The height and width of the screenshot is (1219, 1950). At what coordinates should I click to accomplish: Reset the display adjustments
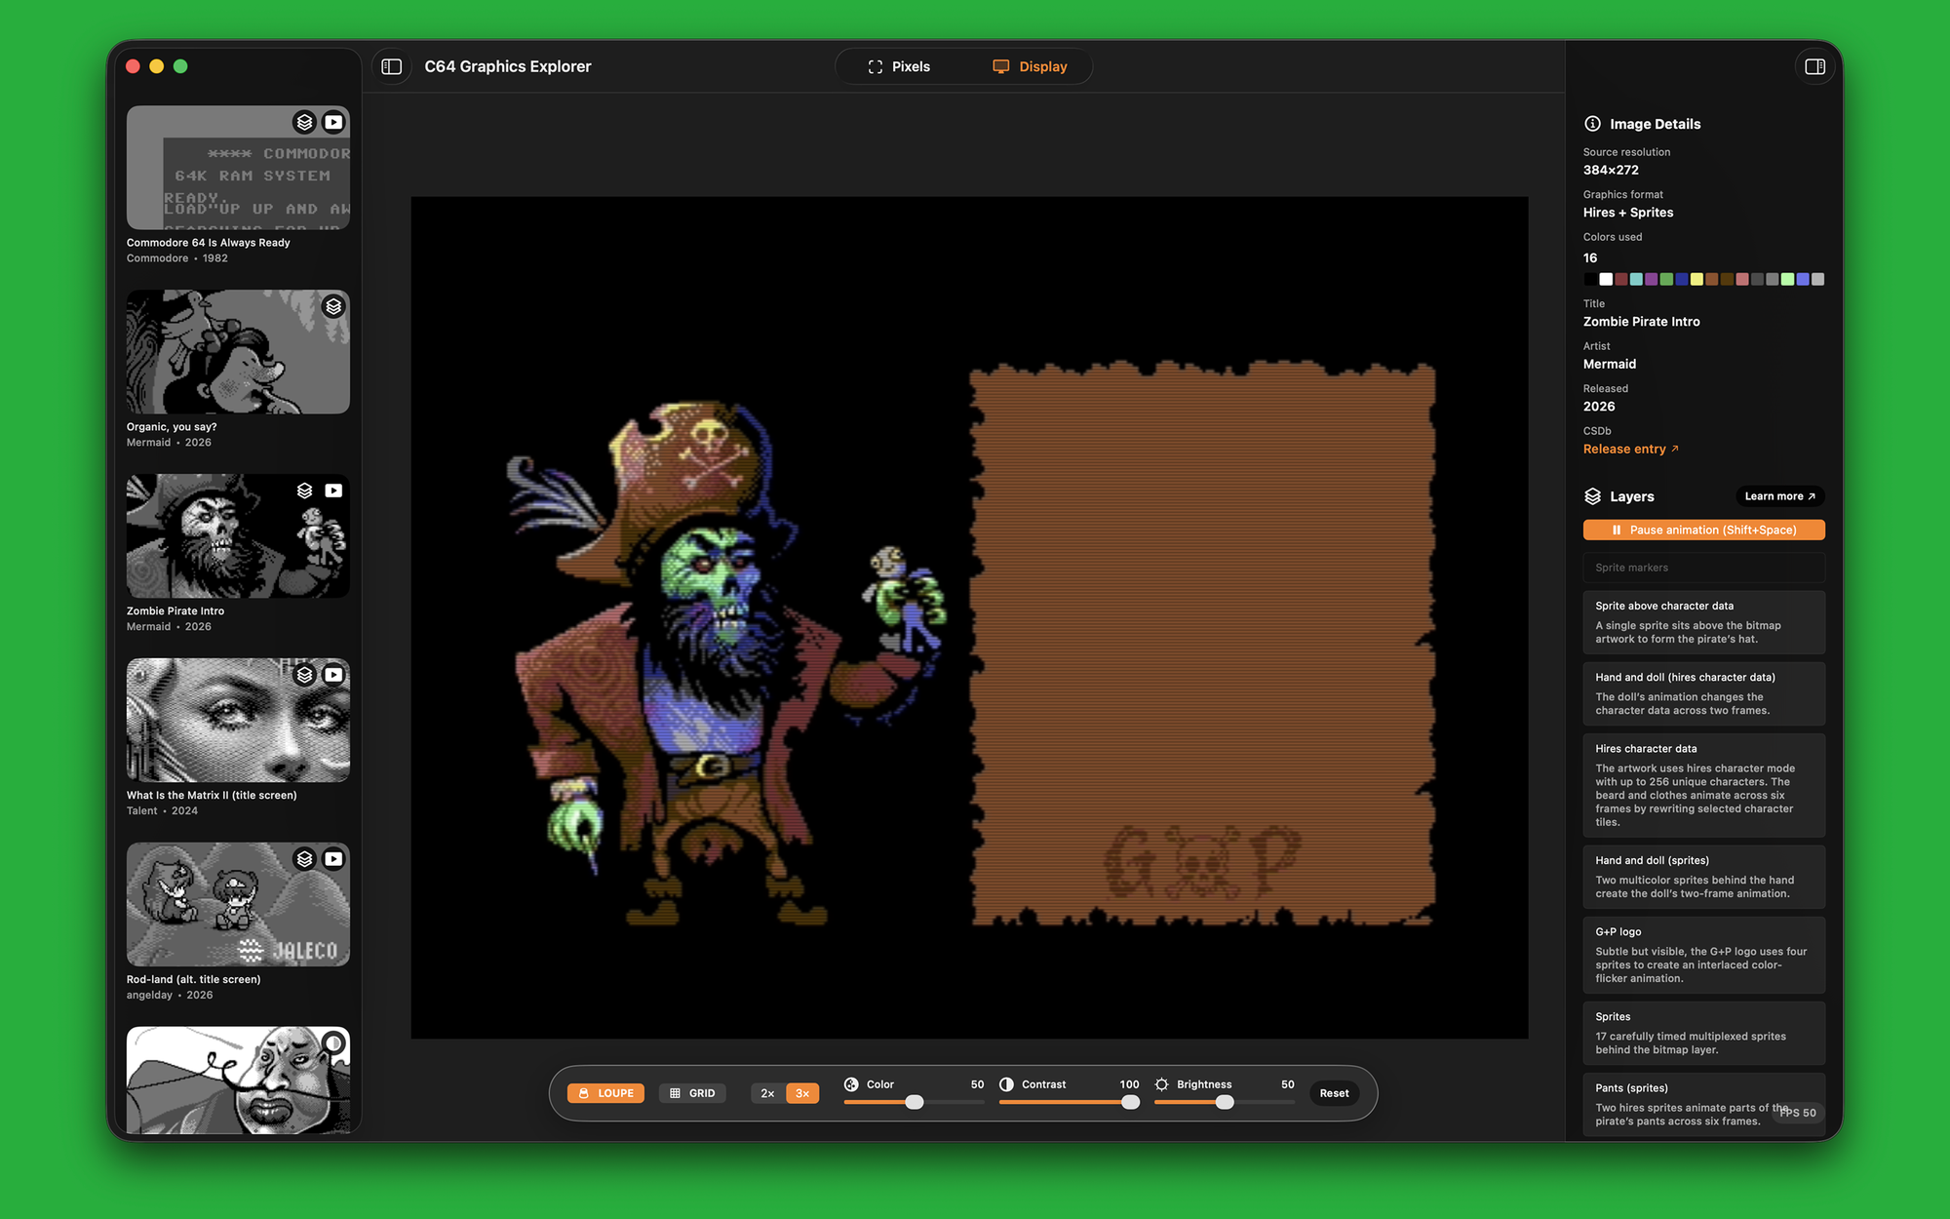pyautogui.click(x=1334, y=1093)
